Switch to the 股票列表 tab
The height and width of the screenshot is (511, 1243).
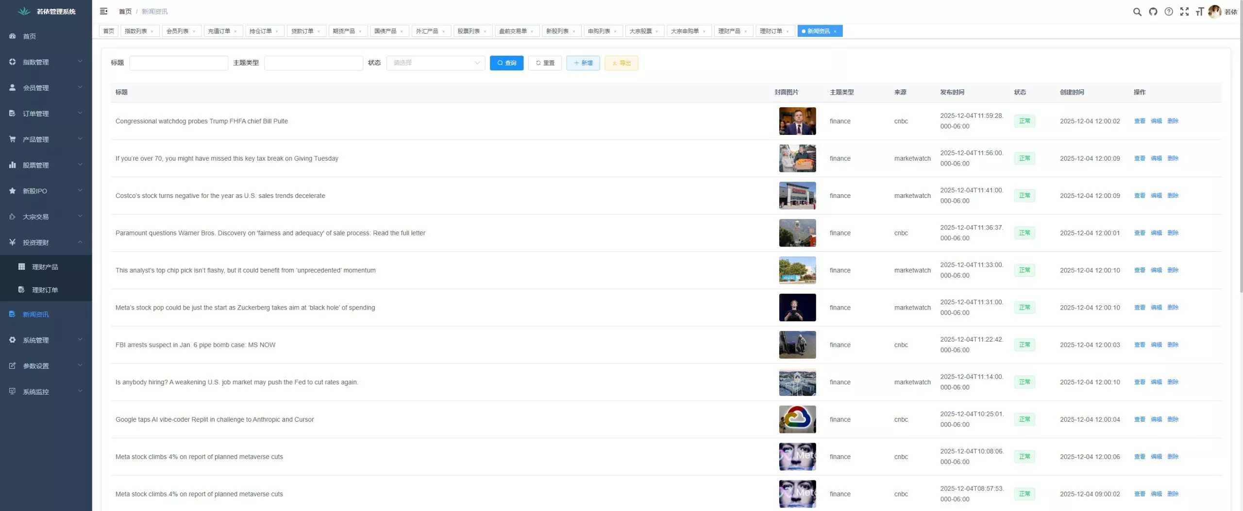point(468,31)
